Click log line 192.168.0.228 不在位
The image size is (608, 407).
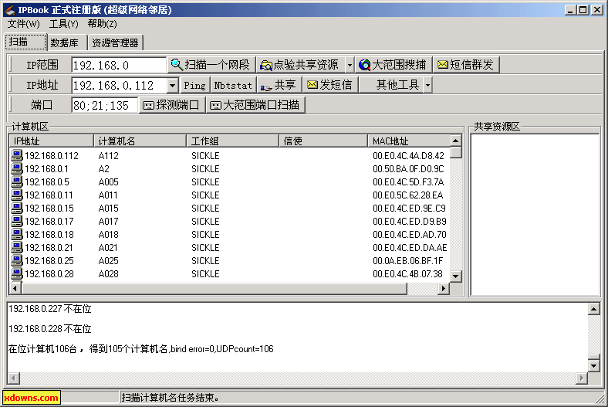[50, 329]
